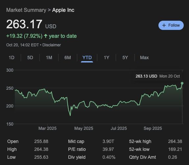Click the 52-wk low value 169.21

pyautogui.click(x=175, y=149)
